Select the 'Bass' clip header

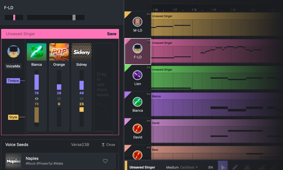(217, 150)
